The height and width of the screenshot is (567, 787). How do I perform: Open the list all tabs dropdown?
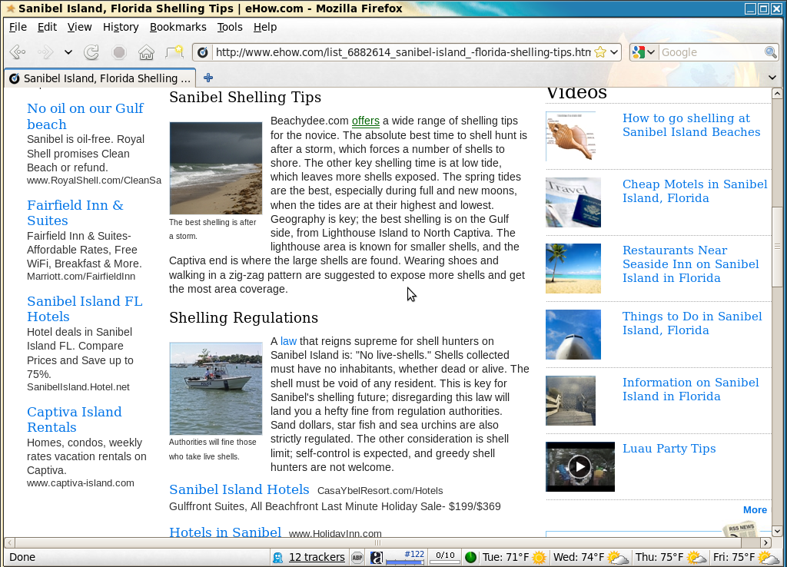(x=772, y=78)
